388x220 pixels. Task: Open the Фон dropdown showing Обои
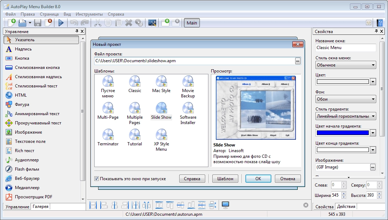click(346, 99)
